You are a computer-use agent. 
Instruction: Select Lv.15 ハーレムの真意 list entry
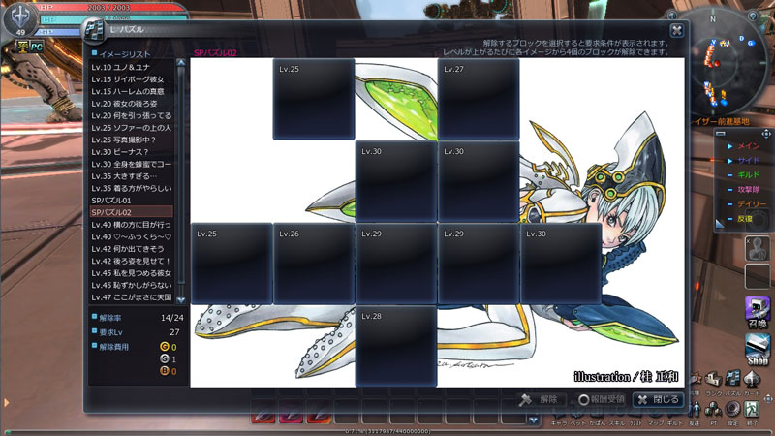pos(132,91)
